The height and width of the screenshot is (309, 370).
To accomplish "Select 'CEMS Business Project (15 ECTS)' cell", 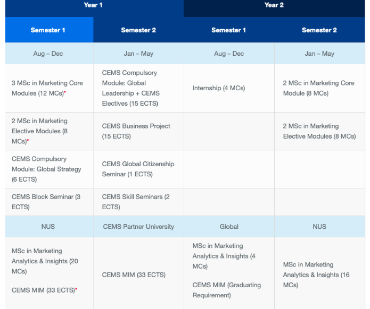I will click(138, 131).
